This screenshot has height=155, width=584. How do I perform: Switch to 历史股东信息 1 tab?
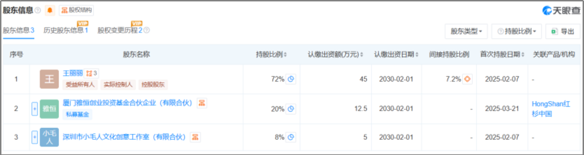(66, 30)
